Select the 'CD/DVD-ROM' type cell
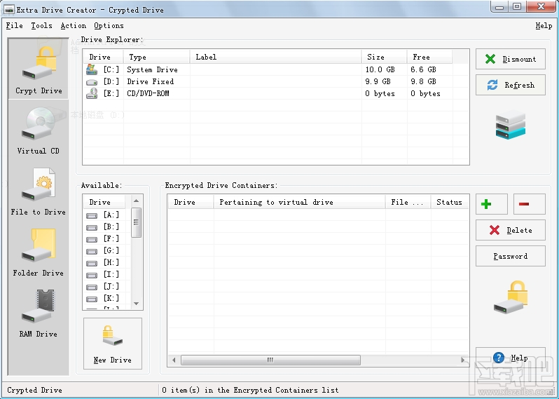Screen dimensions: 559x399 pos(148,93)
